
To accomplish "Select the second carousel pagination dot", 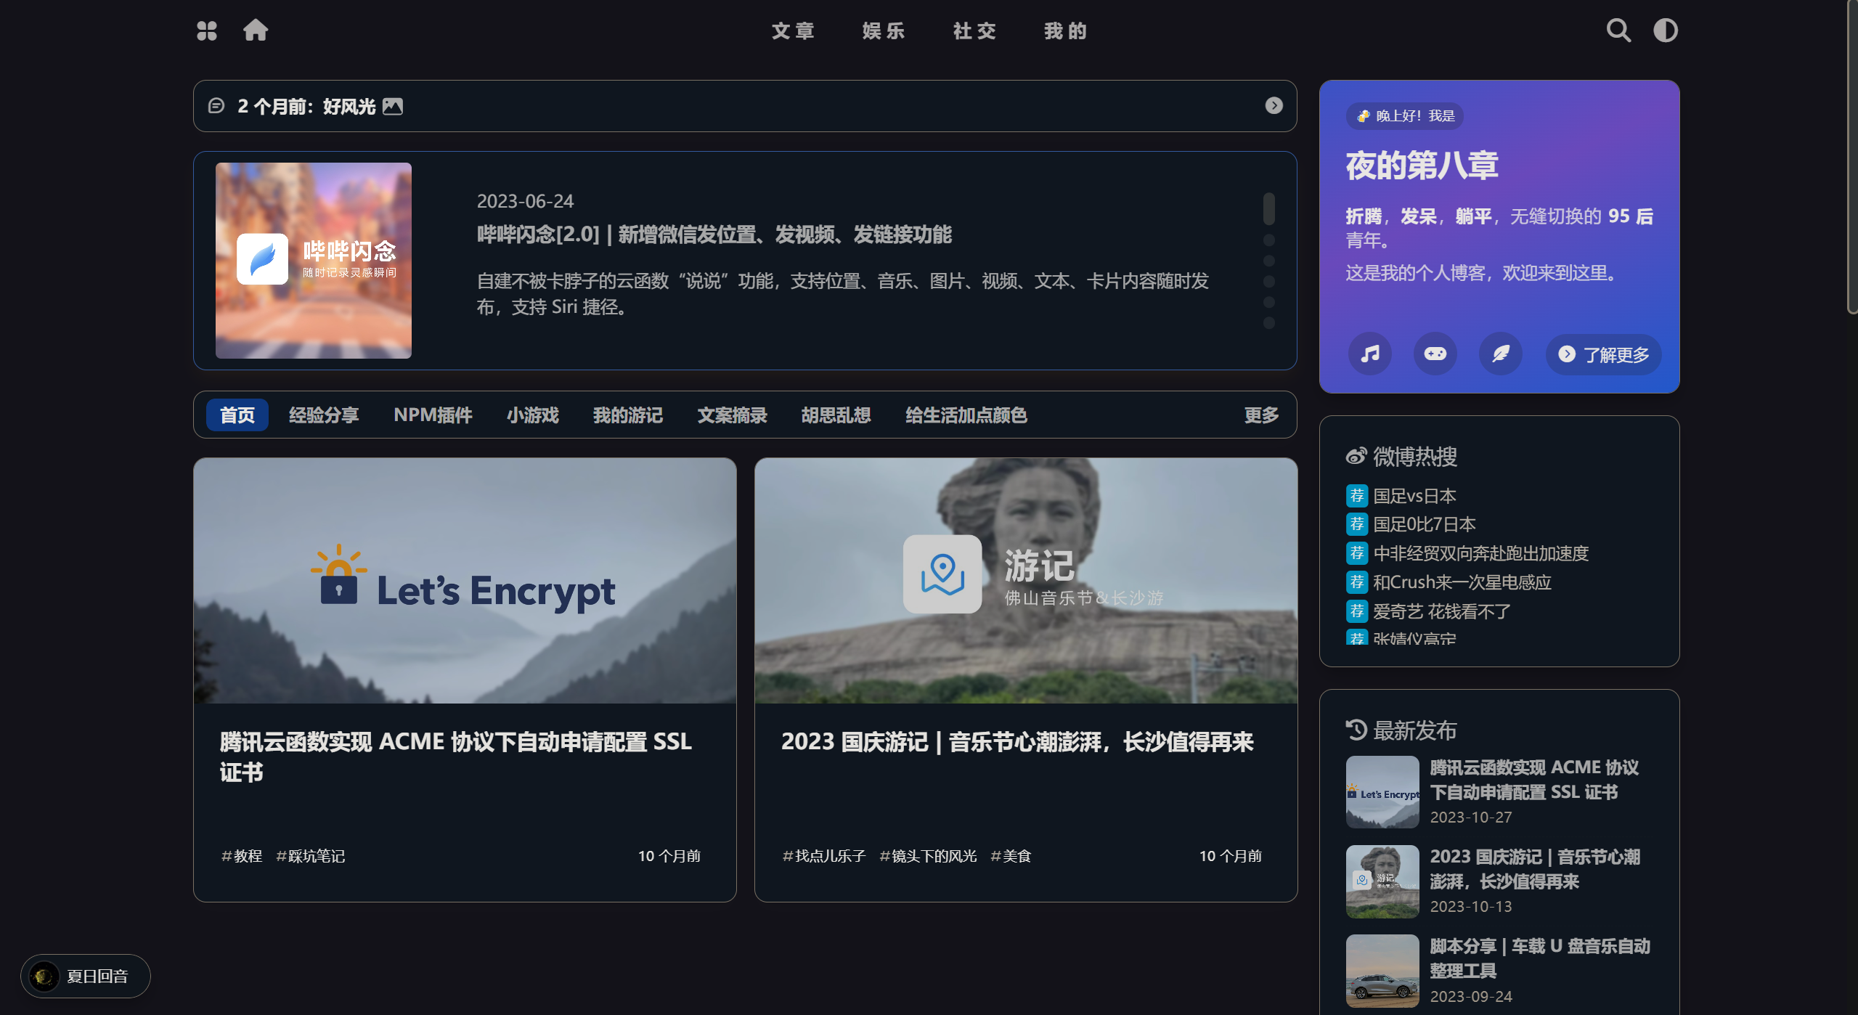I will click(1268, 240).
